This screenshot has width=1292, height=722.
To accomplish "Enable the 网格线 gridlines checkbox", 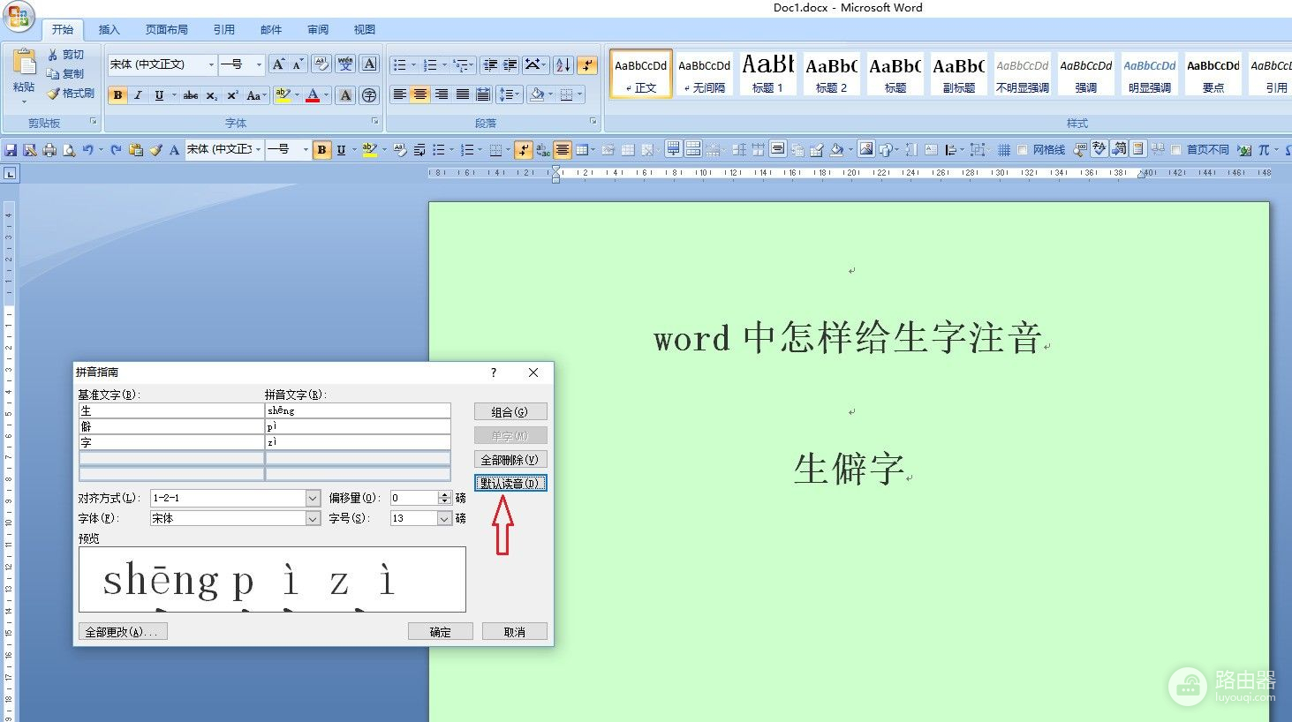I will (1023, 150).
